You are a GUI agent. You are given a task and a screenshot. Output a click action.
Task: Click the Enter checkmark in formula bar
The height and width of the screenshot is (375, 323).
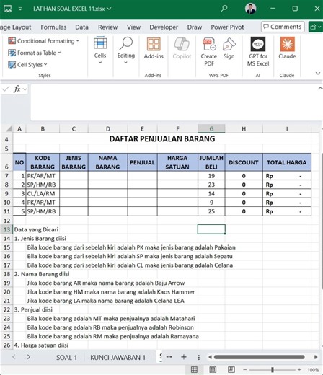tap(5, 89)
